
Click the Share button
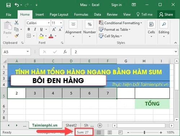tap(166, 14)
